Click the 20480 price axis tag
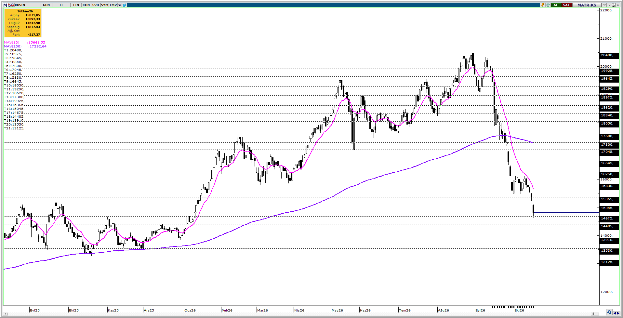623x318 pixels. tap(608, 55)
